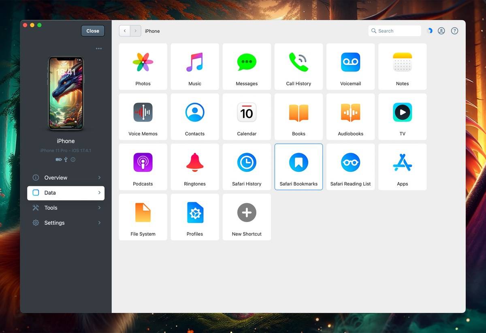486x333 pixels.
Task: Open the Podcasts tile
Action: (x=143, y=167)
